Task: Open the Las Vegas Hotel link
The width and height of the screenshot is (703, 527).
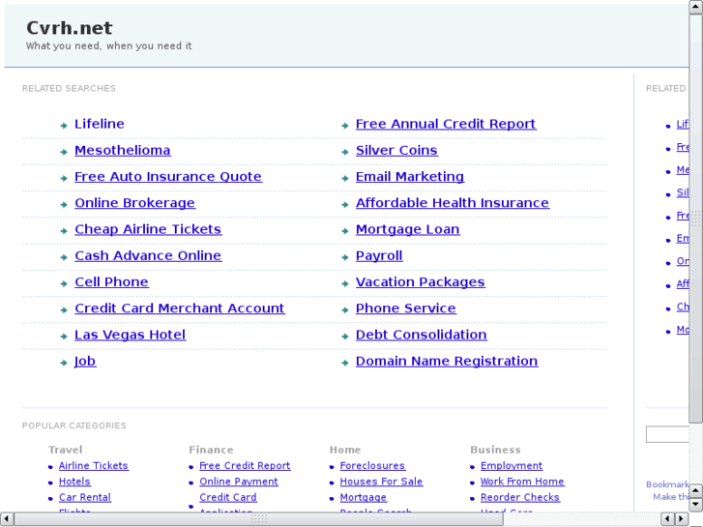Action: click(x=130, y=335)
